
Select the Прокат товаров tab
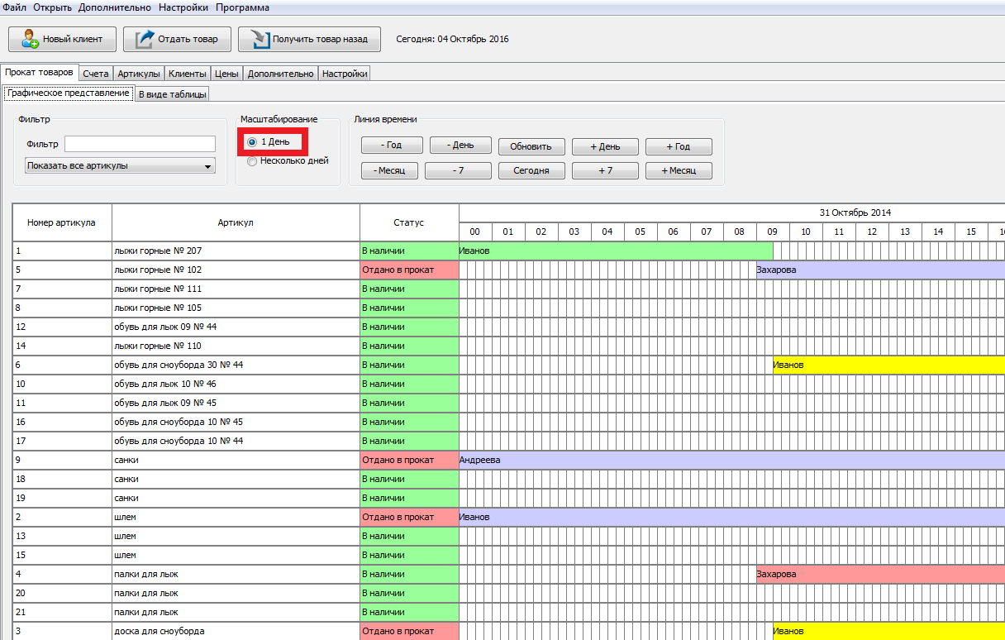tap(40, 73)
